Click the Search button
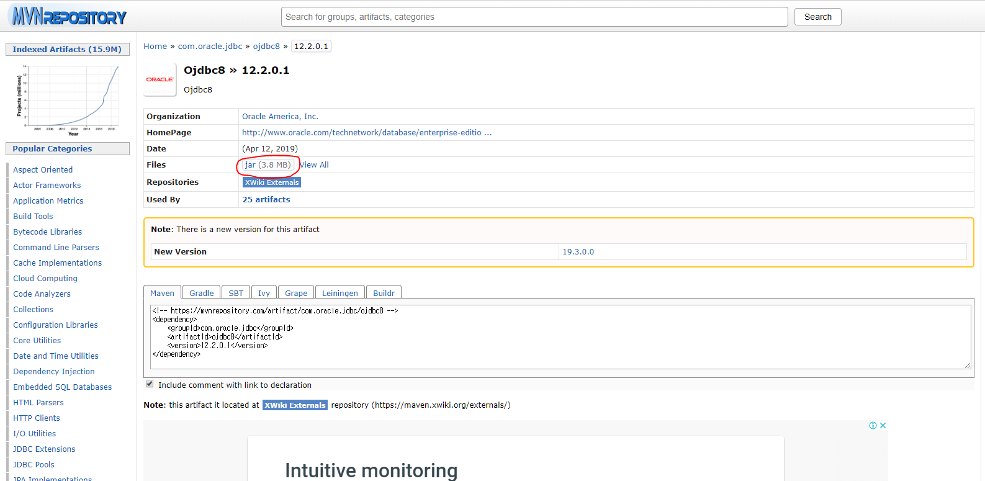This screenshot has width=985, height=481. 817,17
